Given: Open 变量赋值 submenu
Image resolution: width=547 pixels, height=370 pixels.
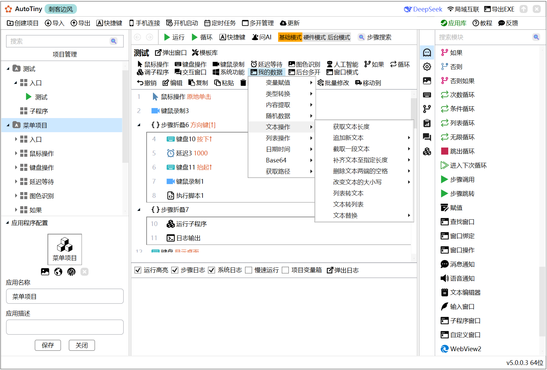Looking at the screenshot, I should pos(281,82).
